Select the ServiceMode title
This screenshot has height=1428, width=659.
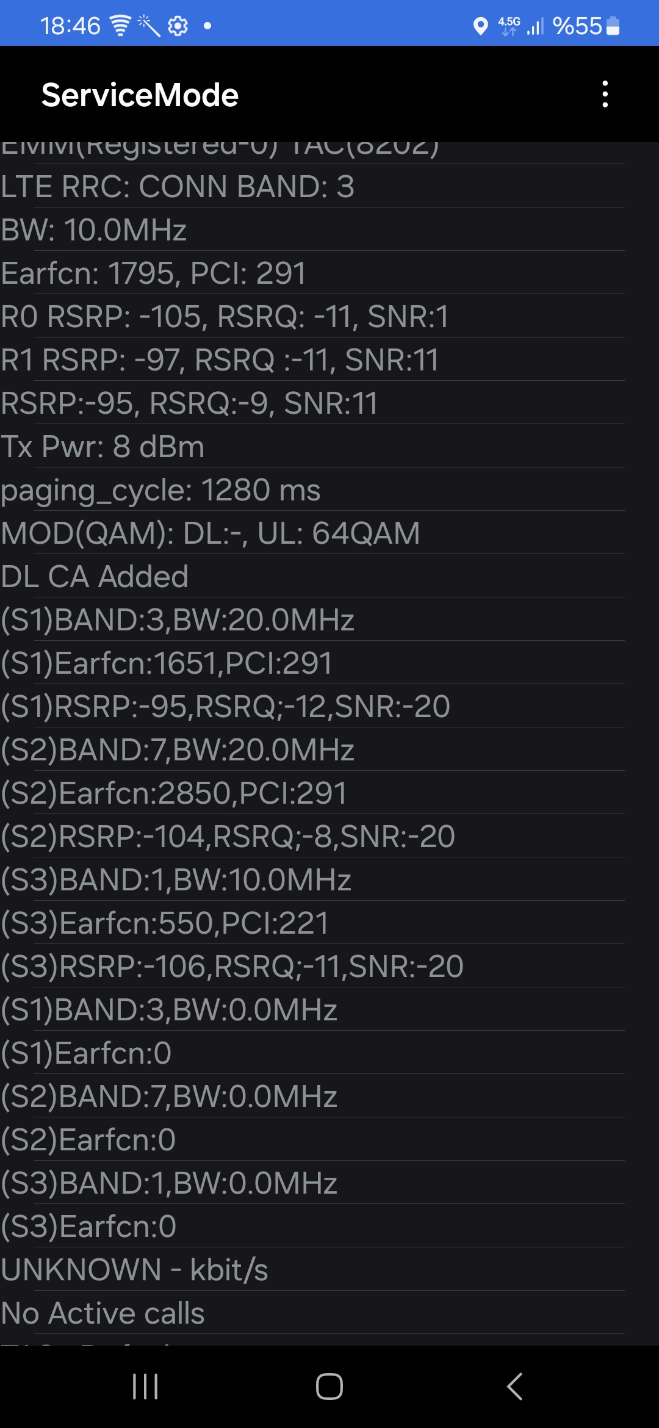140,95
